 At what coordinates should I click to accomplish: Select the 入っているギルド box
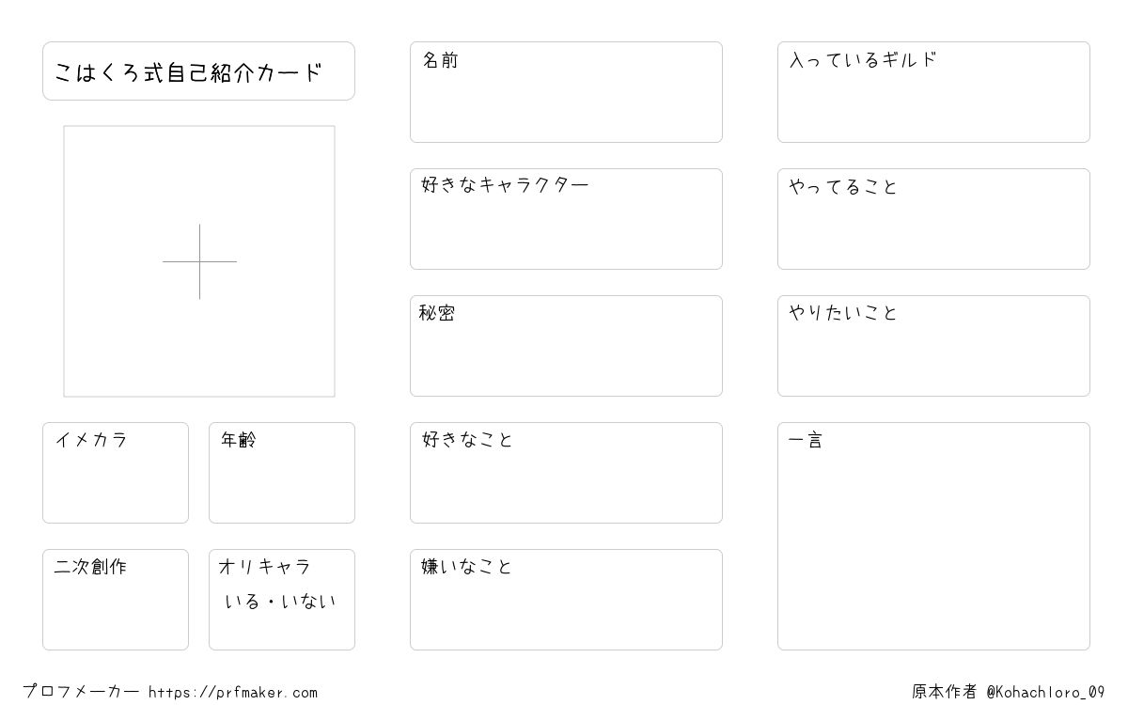933,92
